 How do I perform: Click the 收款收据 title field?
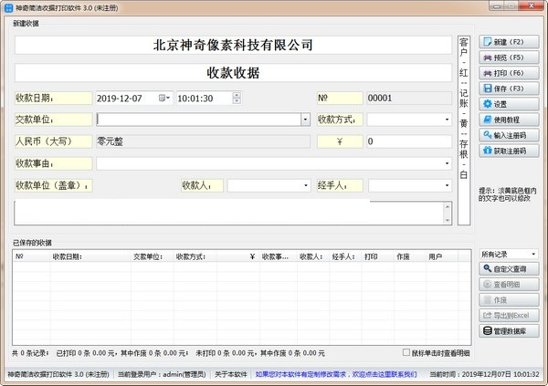pyautogui.click(x=233, y=73)
